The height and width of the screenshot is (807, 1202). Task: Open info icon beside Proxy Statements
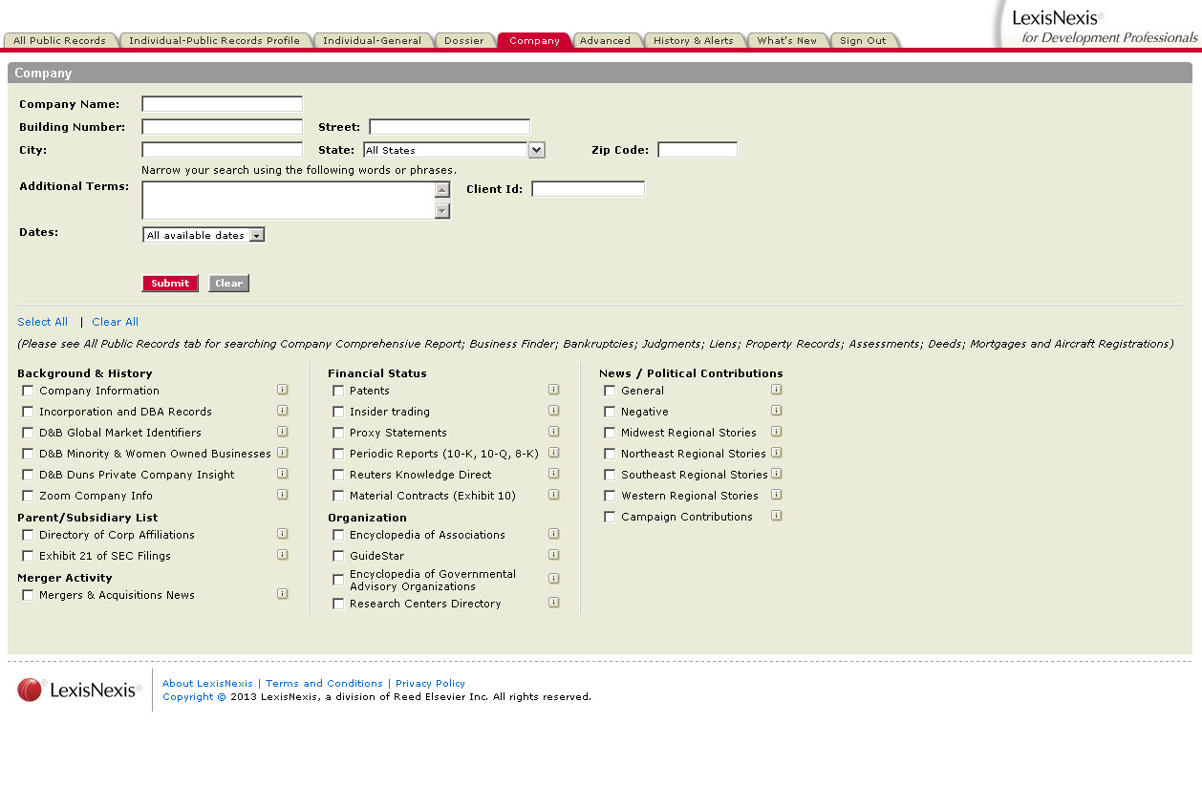click(554, 432)
